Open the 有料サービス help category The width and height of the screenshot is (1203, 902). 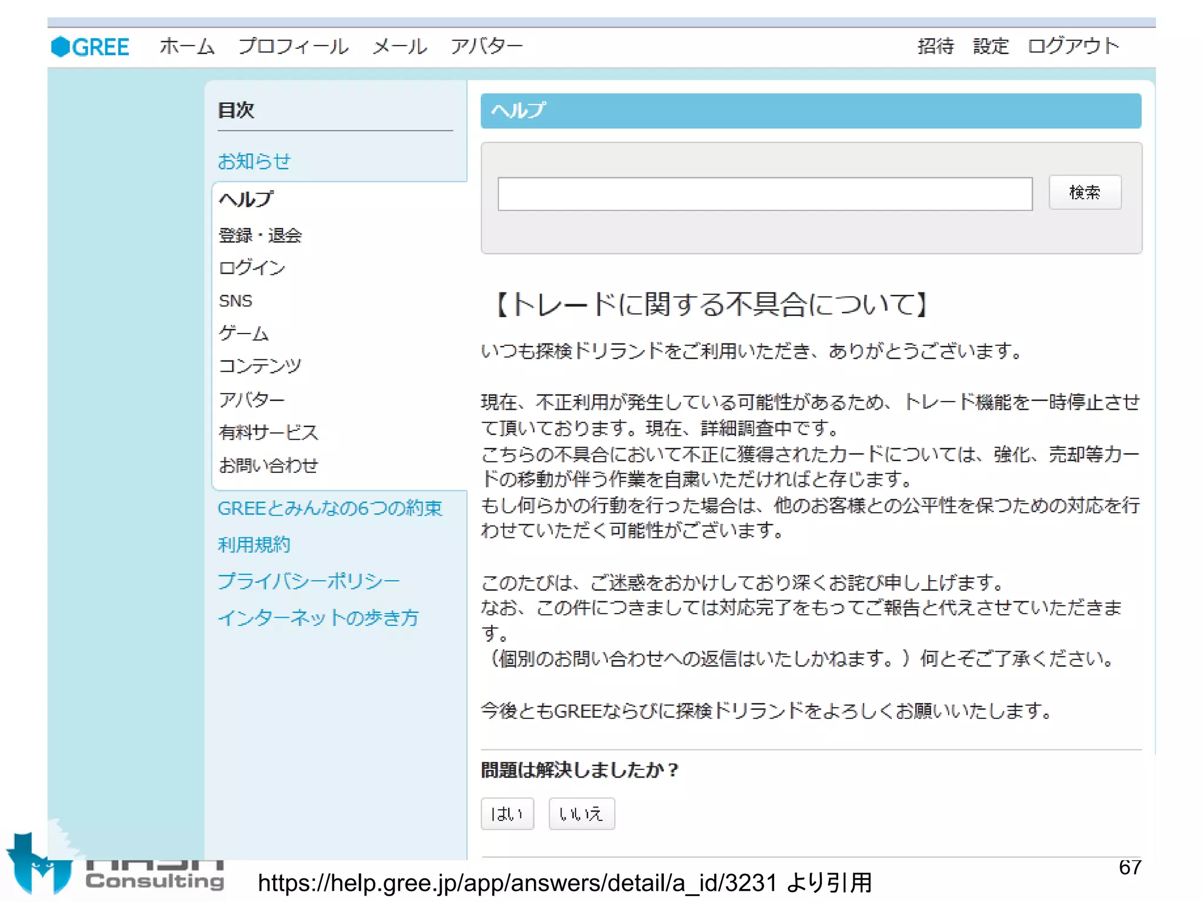[268, 433]
